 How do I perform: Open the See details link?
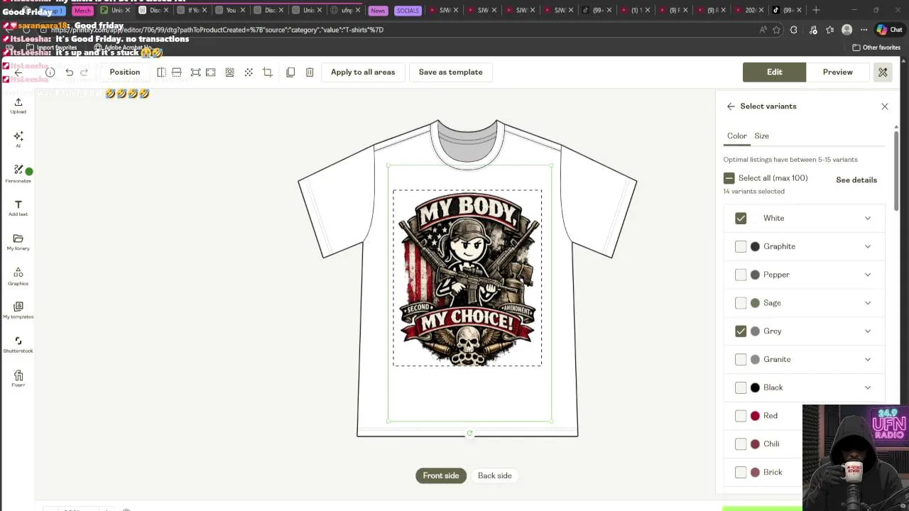pyautogui.click(x=856, y=180)
